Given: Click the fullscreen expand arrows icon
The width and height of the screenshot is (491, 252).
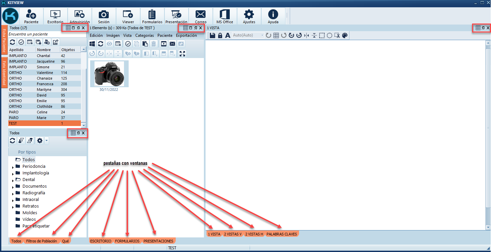Looking at the screenshot, I should 182,54.
